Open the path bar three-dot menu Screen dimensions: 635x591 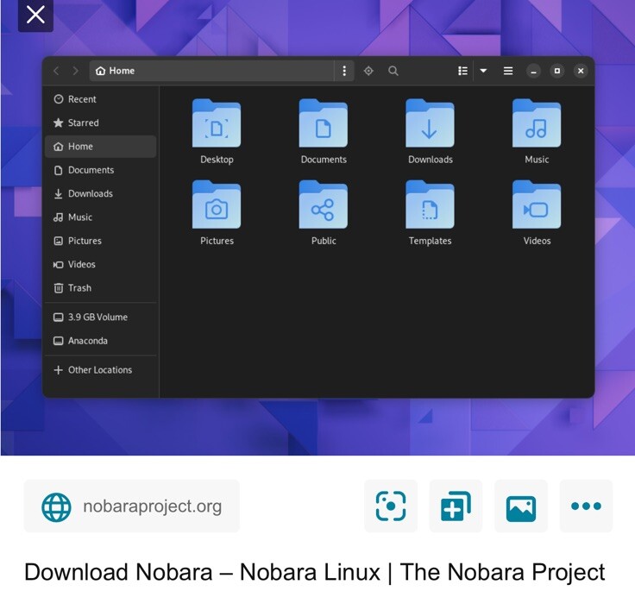click(344, 71)
